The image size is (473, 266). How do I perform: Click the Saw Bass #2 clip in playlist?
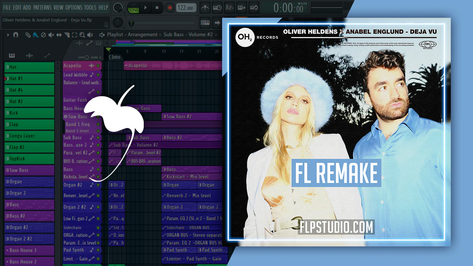point(192,117)
